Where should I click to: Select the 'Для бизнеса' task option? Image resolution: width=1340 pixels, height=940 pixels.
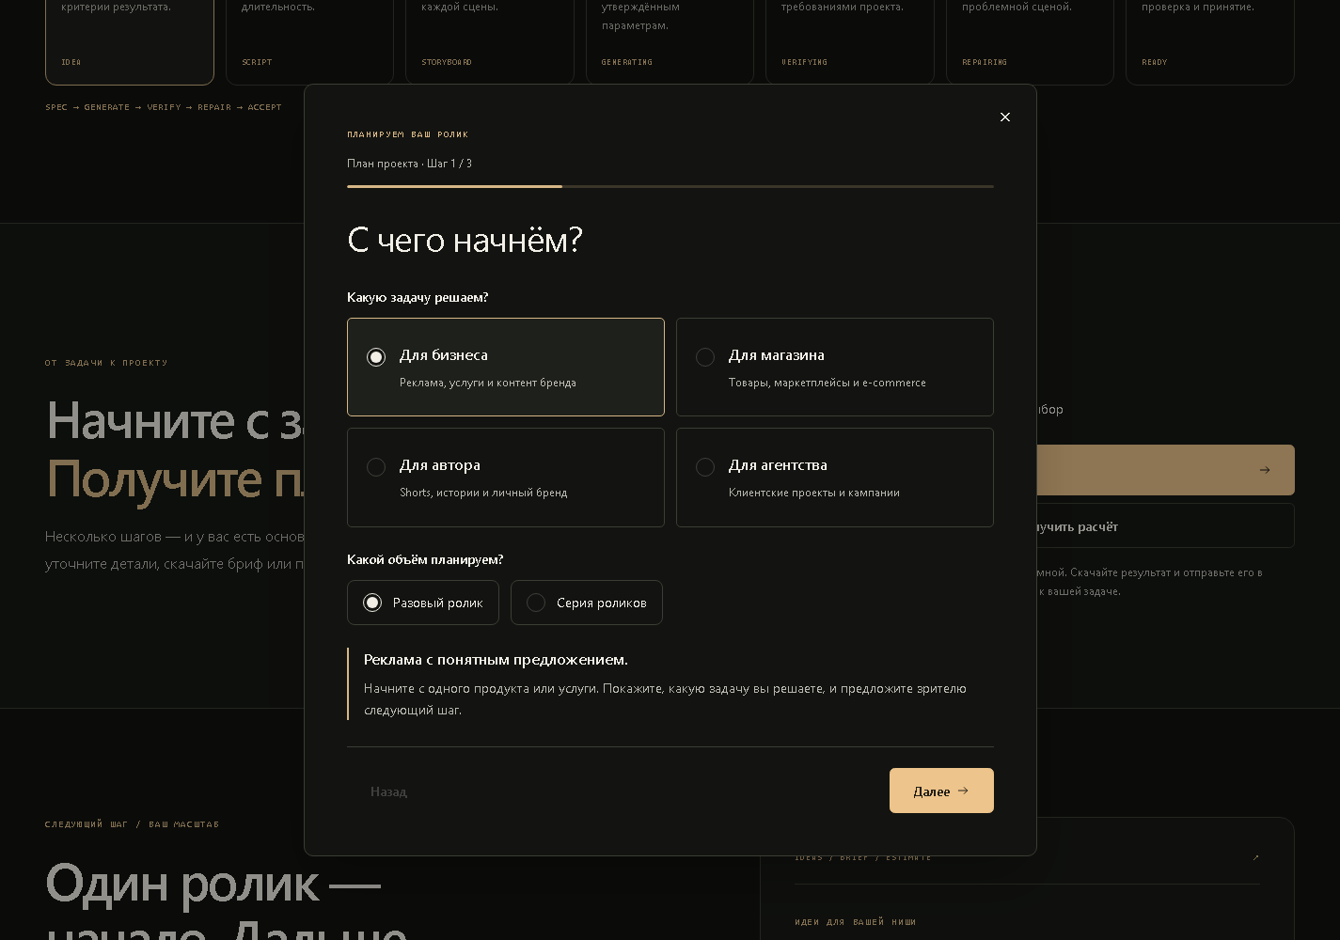[506, 367]
